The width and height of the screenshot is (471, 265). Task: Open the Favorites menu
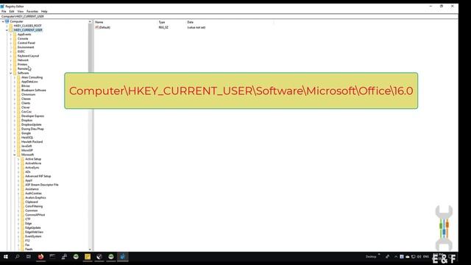(x=32, y=12)
